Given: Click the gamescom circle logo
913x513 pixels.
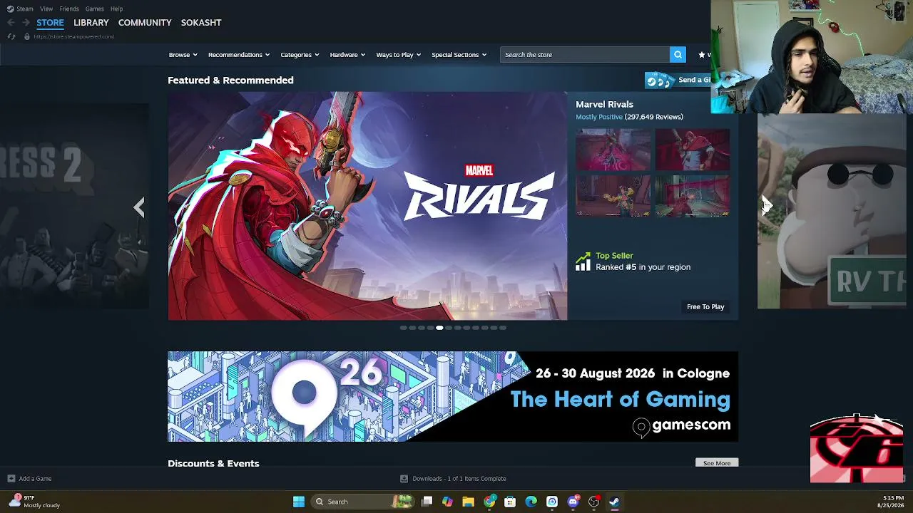Looking at the screenshot, I should click(x=641, y=426).
